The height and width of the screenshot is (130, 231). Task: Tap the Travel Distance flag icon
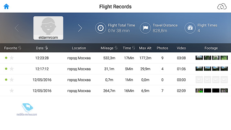click(145, 28)
